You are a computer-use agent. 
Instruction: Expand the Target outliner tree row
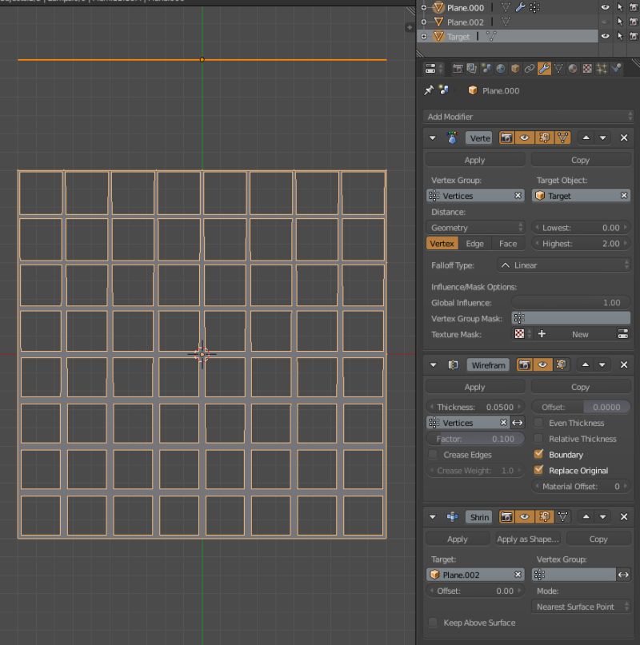(424, 36)
